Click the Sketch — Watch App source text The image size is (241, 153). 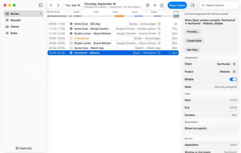pyautogui.click(x=148, y=48)
